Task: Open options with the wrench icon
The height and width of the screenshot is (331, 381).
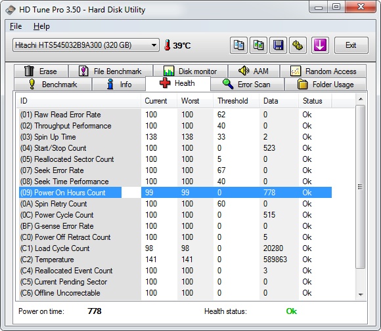Action: (298, 45)
